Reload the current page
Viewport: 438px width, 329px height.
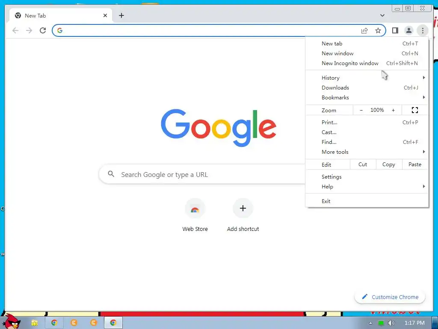pyautogui.click(x=43, y=30)
